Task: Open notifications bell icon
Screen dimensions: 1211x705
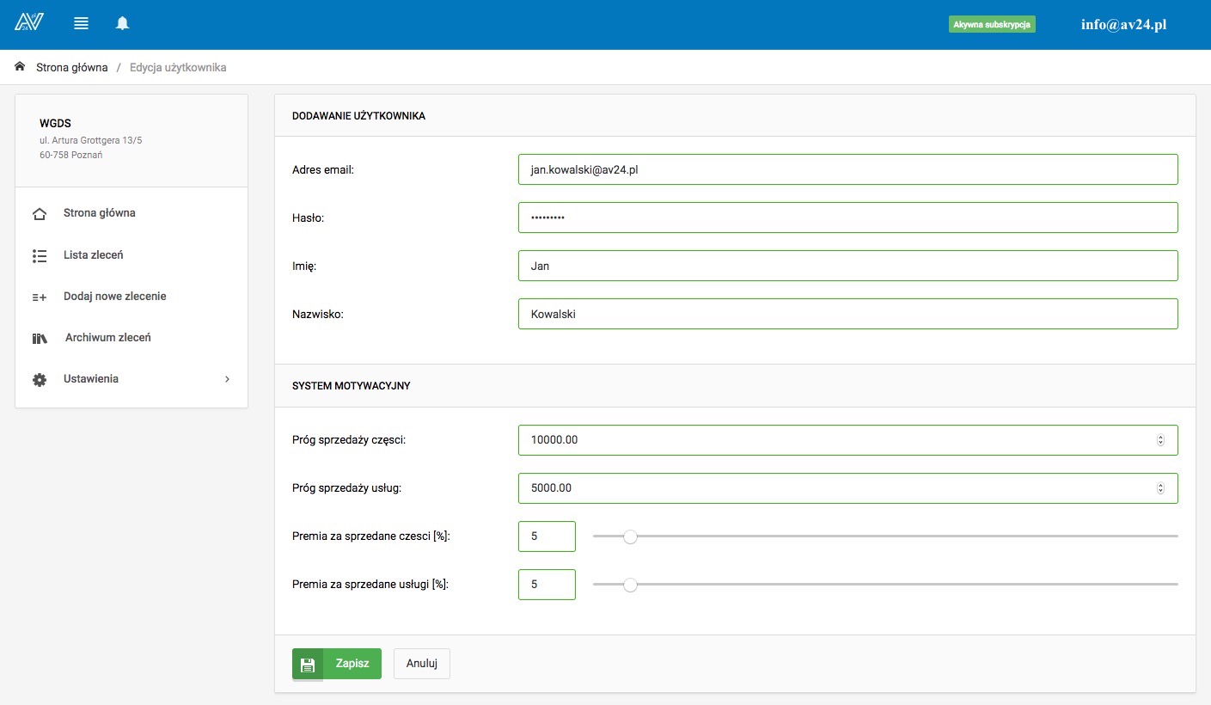Action: point(123,24)
